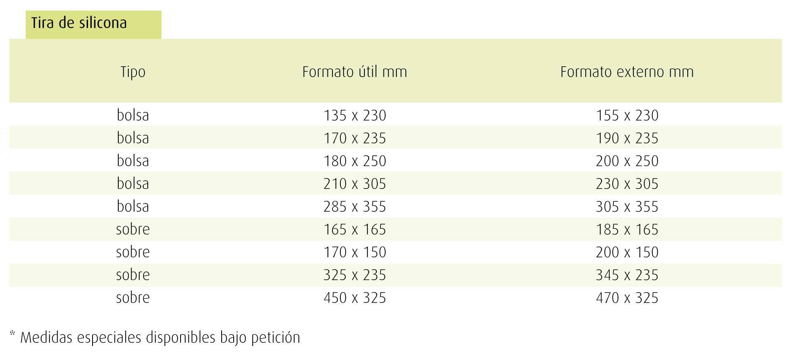Select the '185 x 165' external format value
The height and width of the screenshot is (363, 794).
pos(627,229)
